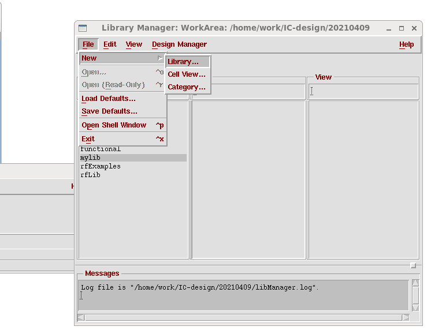
Task: Click the messages scroll-up arrow
Action: point(415,283)
